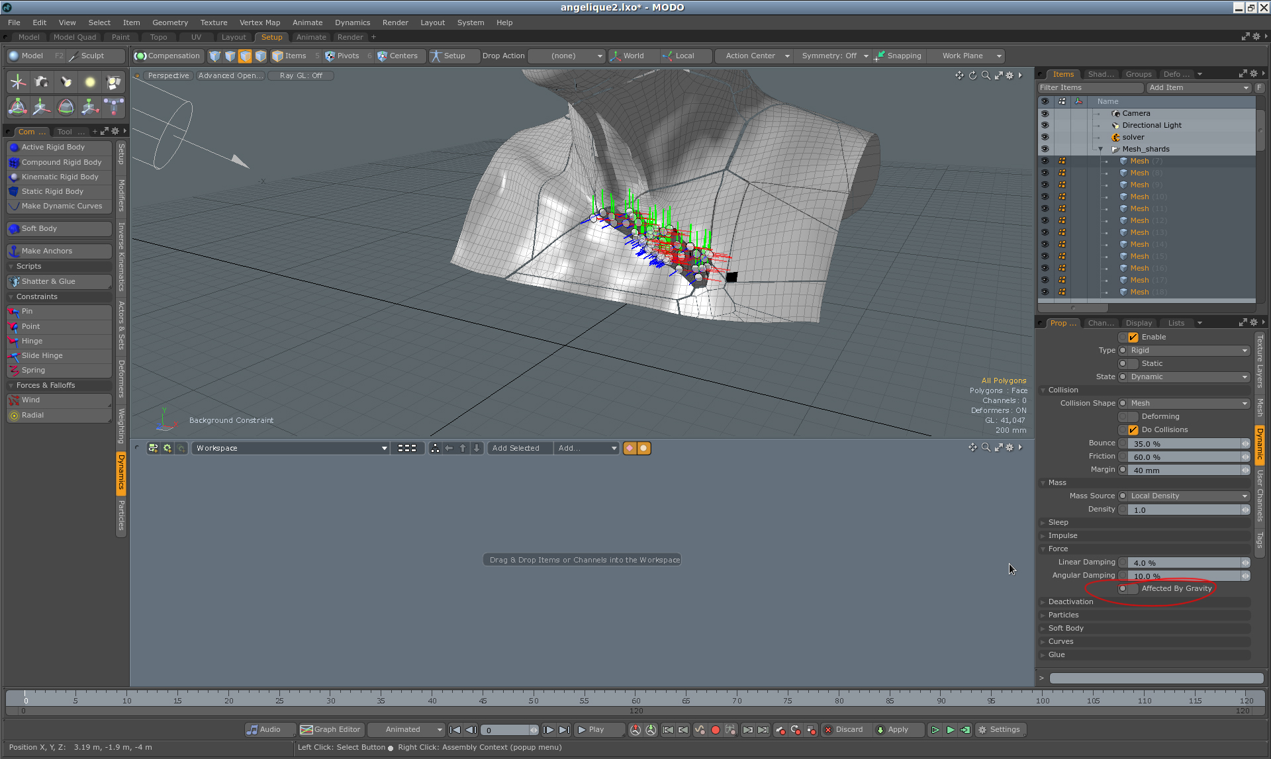Adjust the Linear Damping 4.0 % slider
Viewport: 1271px width, 759px height.
1188,562
